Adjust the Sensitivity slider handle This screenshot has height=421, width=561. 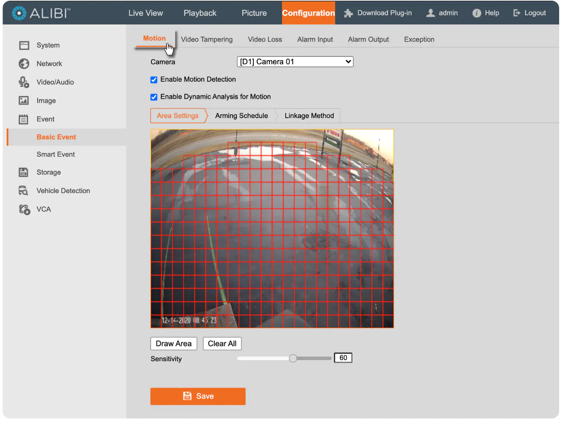tap(293, 358)
